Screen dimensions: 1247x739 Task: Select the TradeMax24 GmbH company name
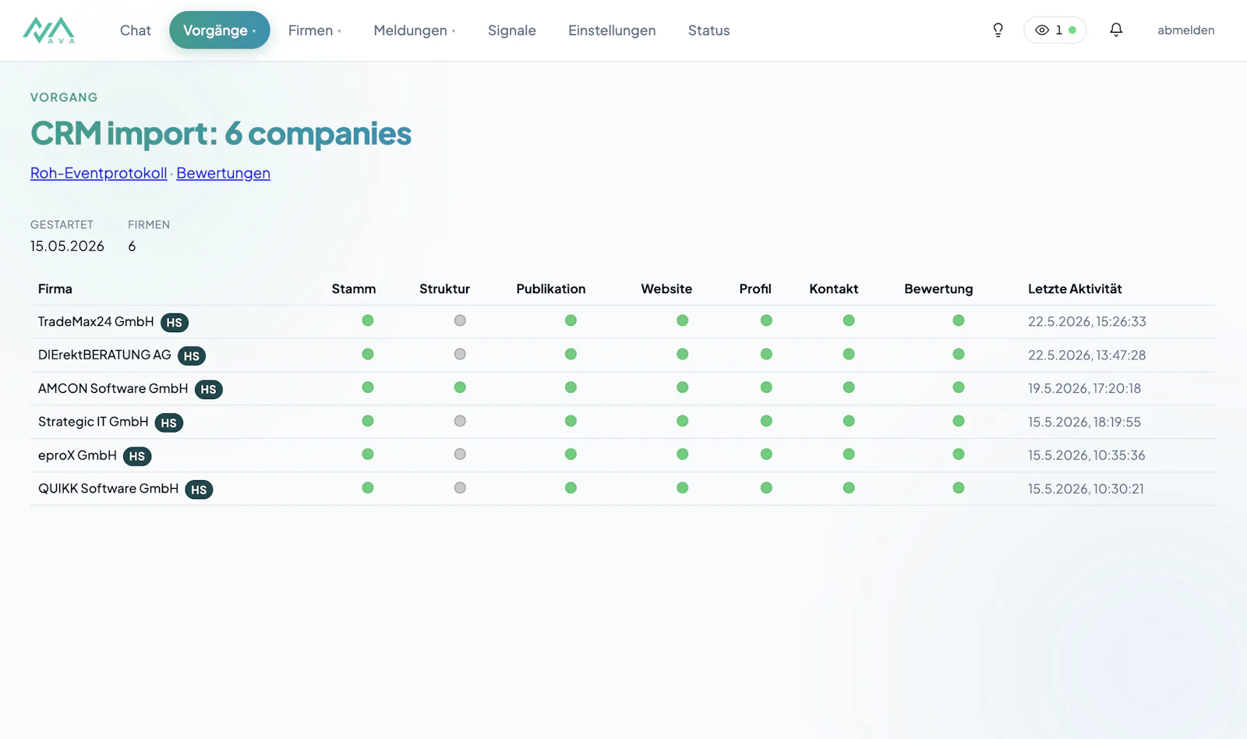(96, 321)
